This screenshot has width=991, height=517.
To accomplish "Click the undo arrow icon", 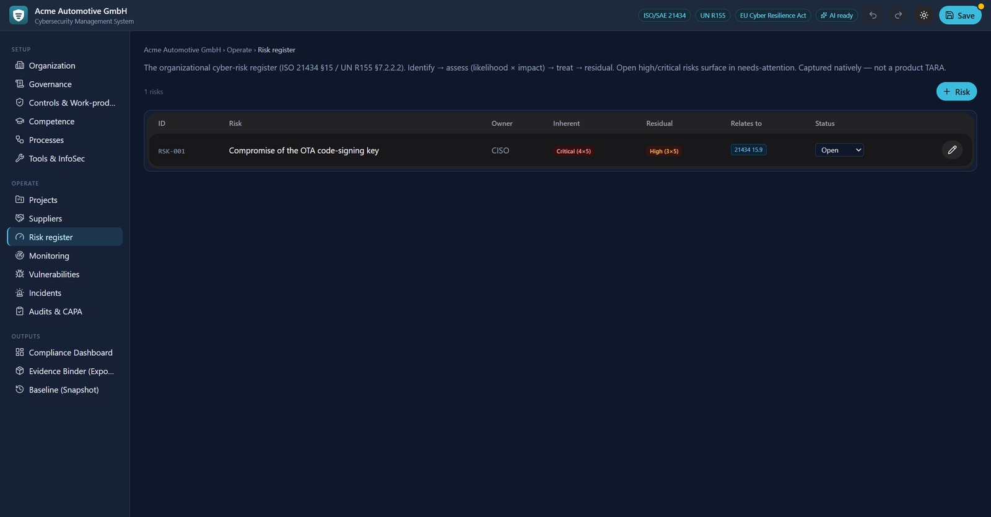I will (873, 15).
